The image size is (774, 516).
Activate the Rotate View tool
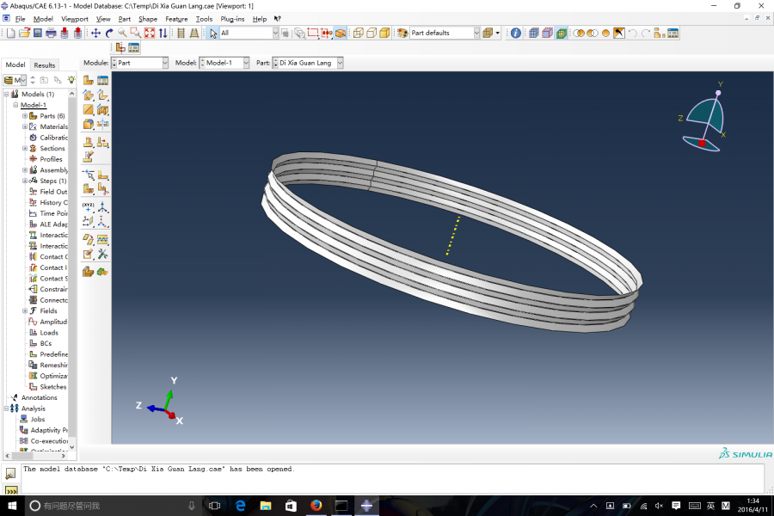point(109,33)
